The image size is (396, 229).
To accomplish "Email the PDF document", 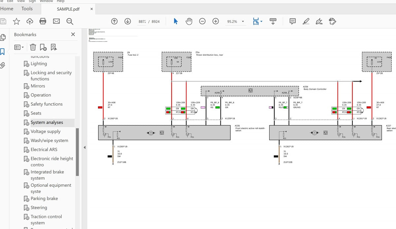I will click(56, 21).
